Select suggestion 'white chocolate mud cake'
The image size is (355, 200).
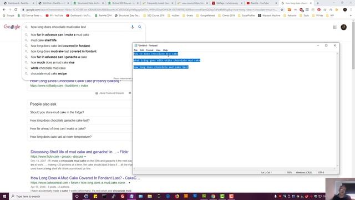[48, 68]
